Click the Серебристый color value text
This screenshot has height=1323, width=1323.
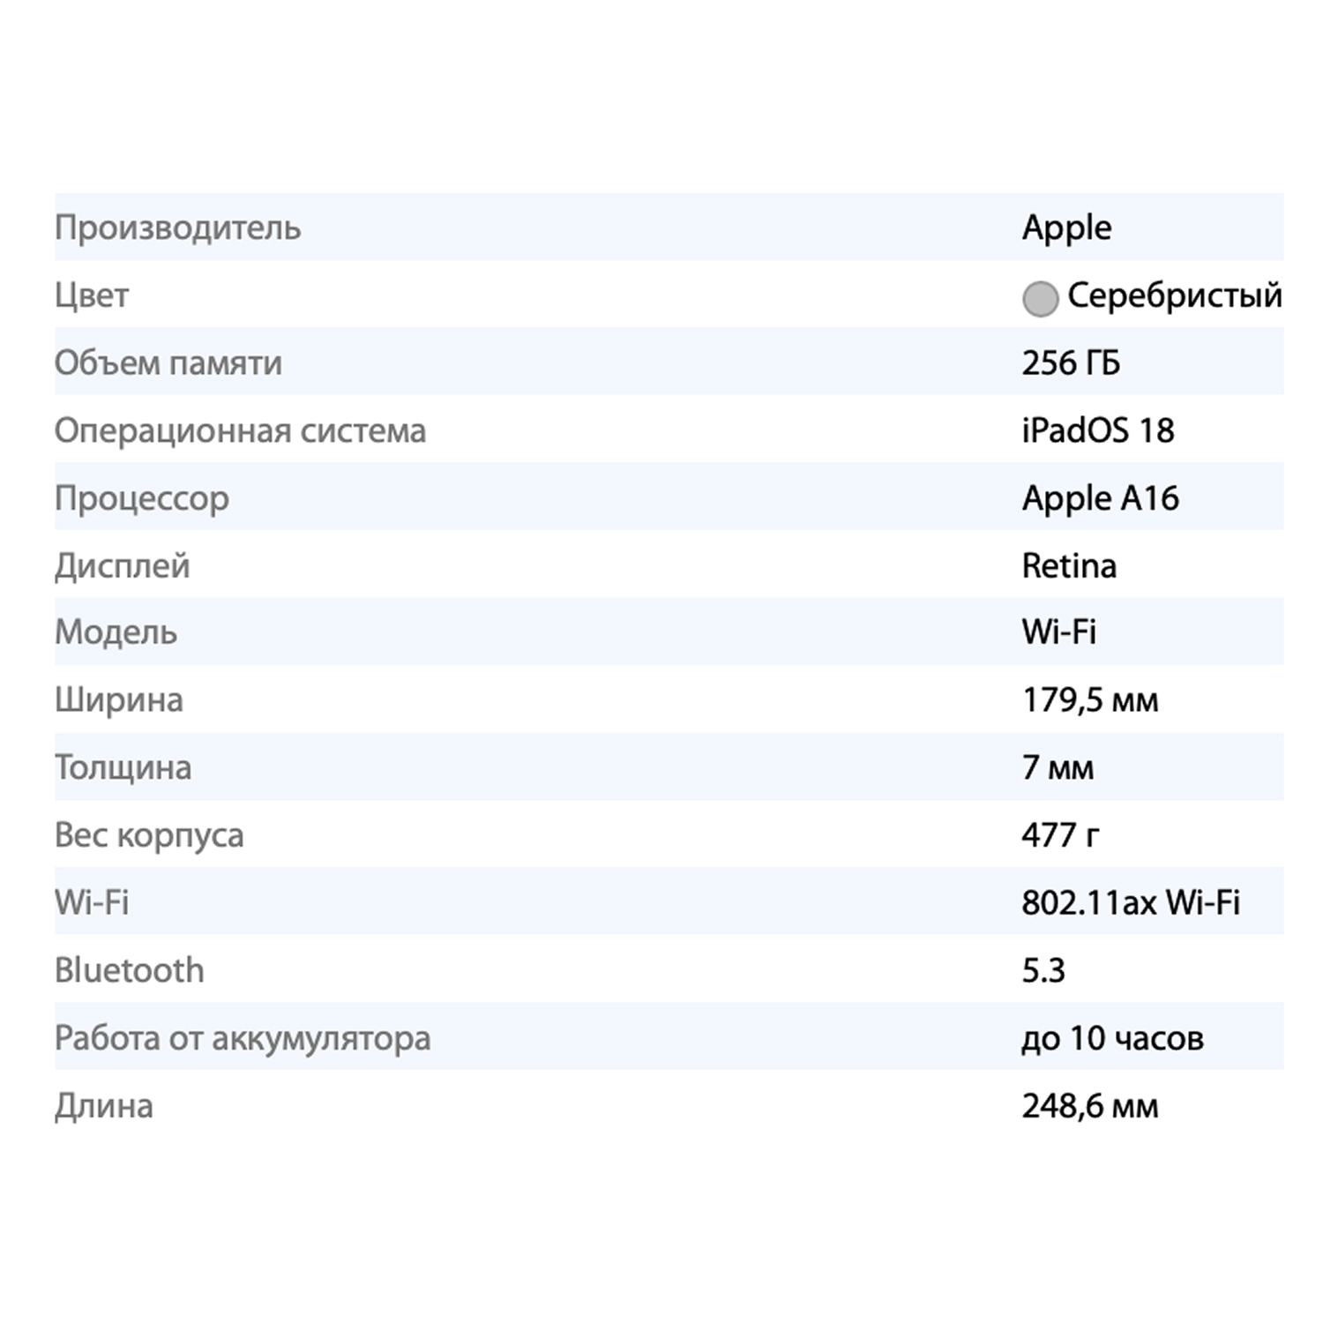pyautogui.click(x=1174, y=295)
